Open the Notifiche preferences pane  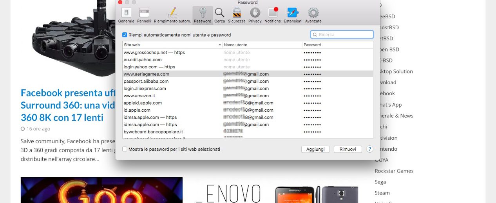273,15
